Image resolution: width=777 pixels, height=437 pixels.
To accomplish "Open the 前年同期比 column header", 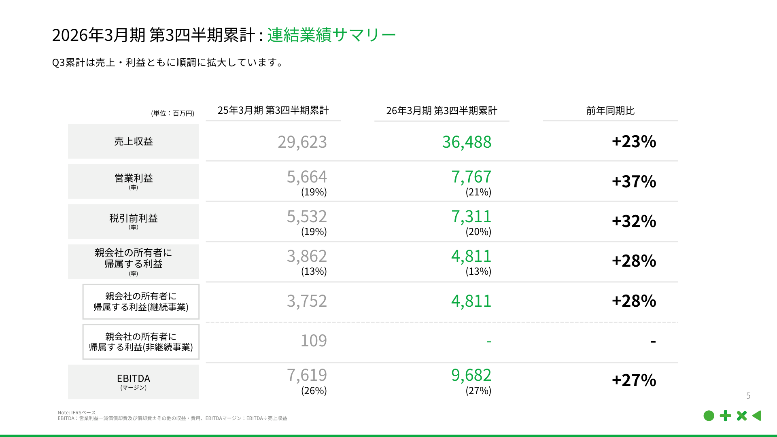I will click(610, 109).
